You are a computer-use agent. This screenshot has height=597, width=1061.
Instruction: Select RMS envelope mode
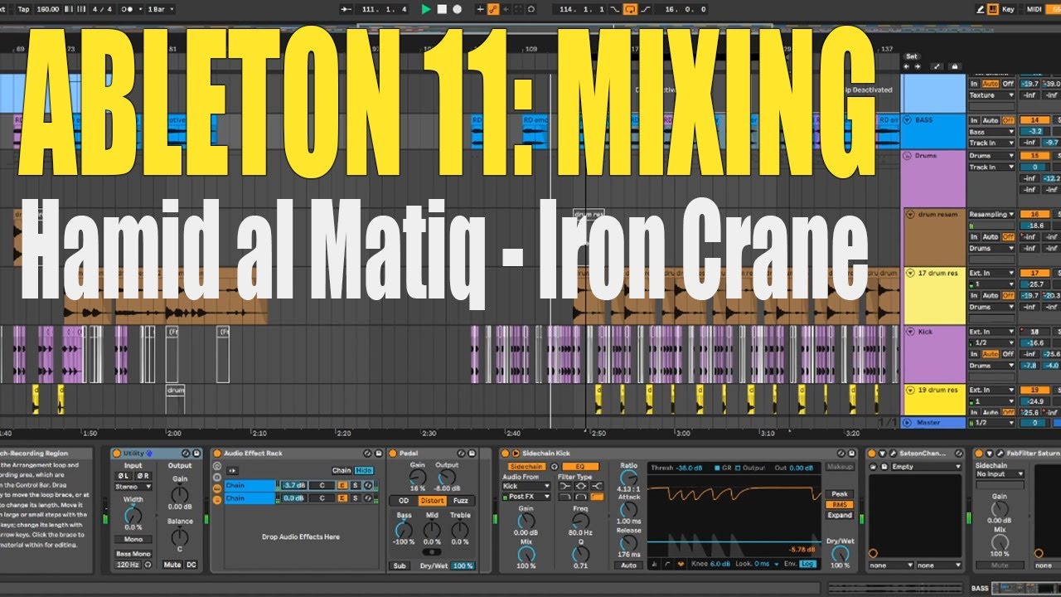(x=840, y=504)
